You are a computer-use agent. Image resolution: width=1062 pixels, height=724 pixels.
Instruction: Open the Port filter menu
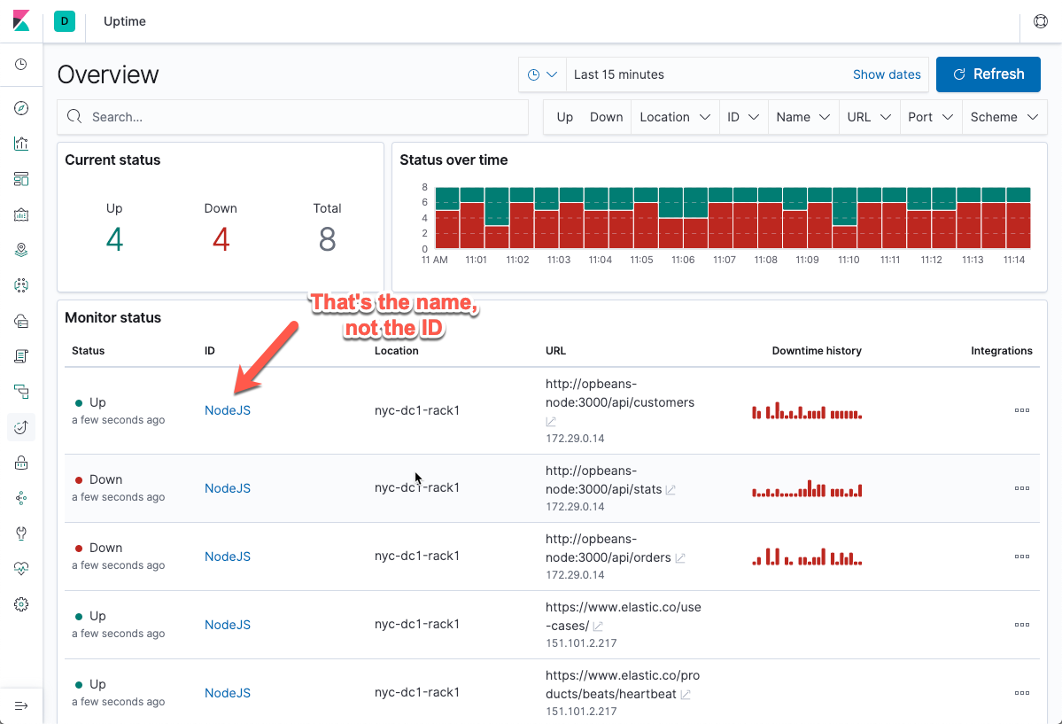[x=930, y=116]
